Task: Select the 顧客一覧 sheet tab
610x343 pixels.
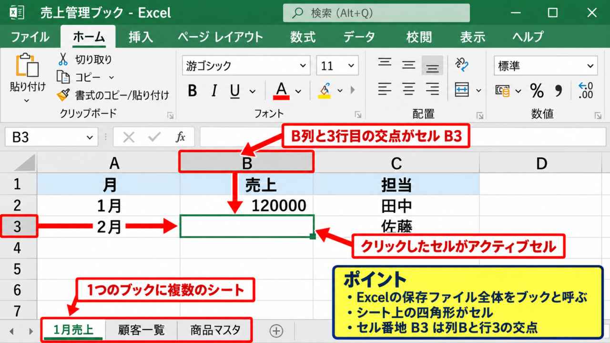Action: 141,330
